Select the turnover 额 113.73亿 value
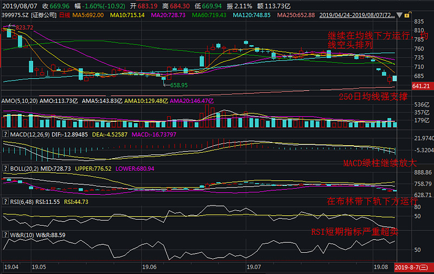The height and width of the screenshot is (274, 434). point(274,6)
